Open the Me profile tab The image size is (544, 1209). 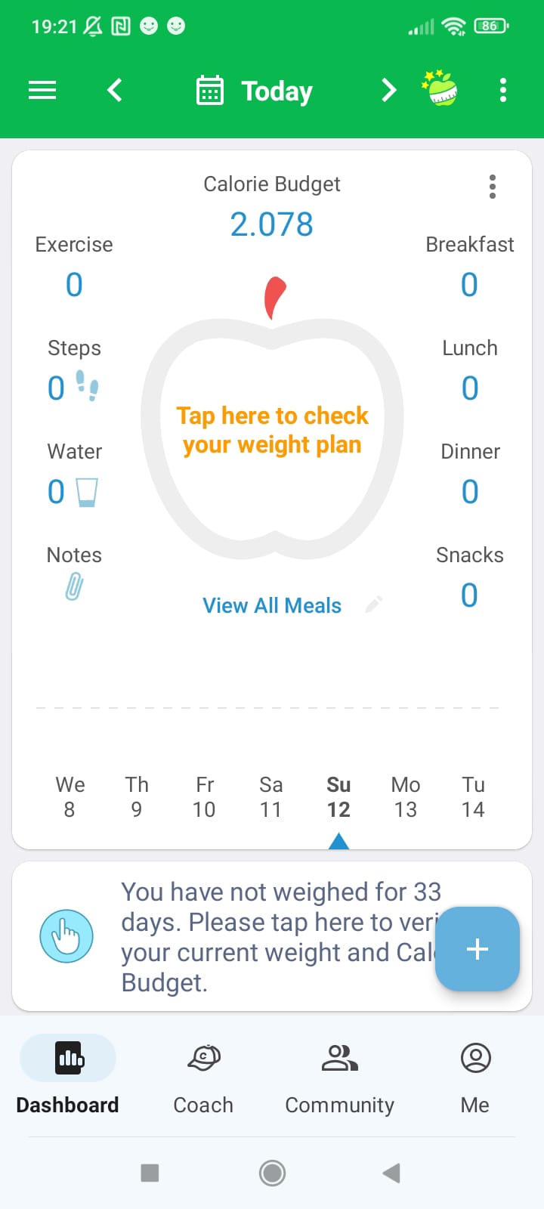tap(475, 1071)
